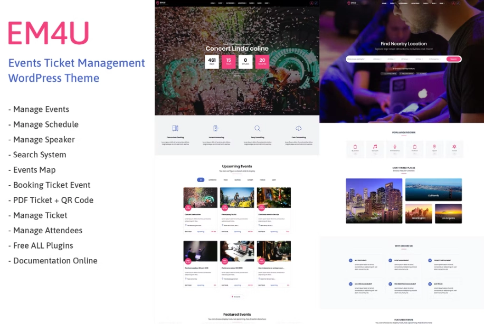Select the Travel category icon

454,147
